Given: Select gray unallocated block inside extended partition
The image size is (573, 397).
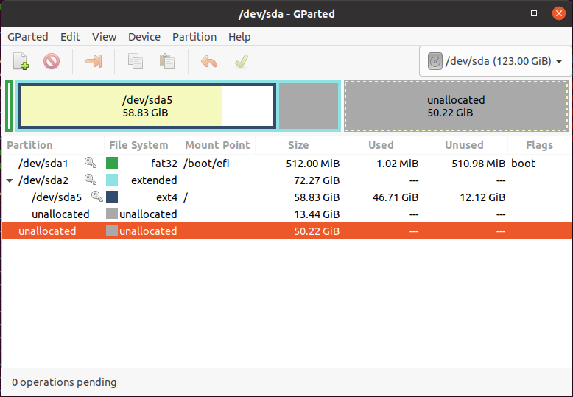Looking at the screenshot, I should 309,106.
